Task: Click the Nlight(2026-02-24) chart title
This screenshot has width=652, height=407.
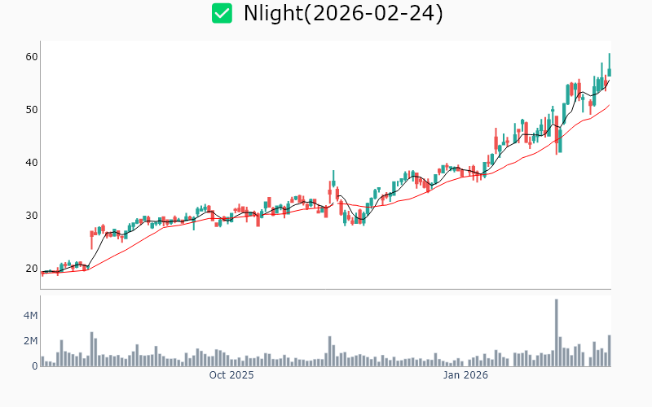Action: tap(343, 14)
